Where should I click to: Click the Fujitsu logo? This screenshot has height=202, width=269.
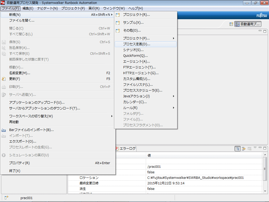[262, 16]
